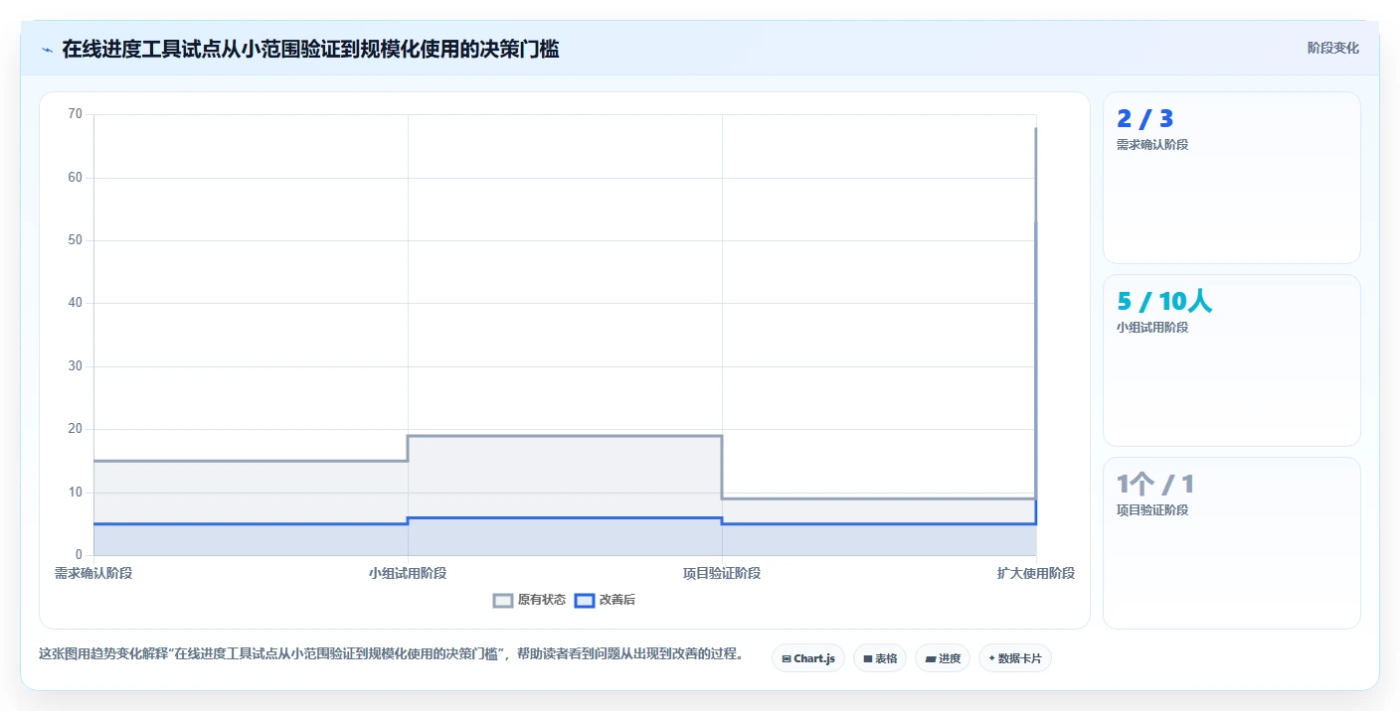
Task: Click the 需求确认阶段 x-axis label
Action: tap(93, 573)
